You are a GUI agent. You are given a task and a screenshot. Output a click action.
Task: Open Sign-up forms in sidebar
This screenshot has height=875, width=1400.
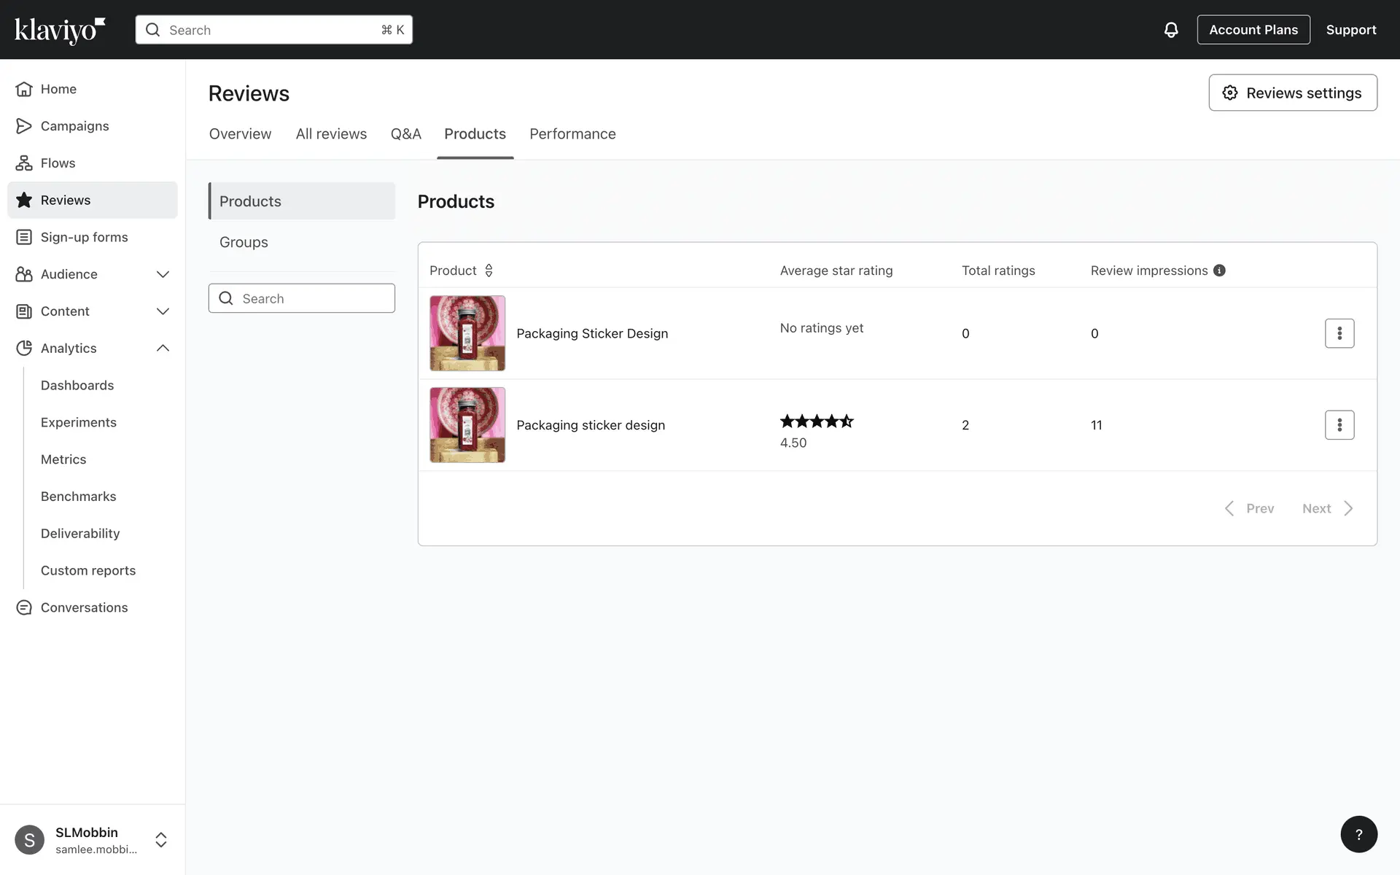[x=84, y=237]
